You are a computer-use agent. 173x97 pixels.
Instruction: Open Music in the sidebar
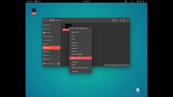52,44
